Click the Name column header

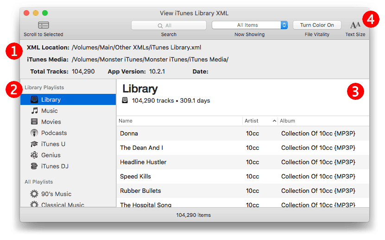tap(179, 121)
